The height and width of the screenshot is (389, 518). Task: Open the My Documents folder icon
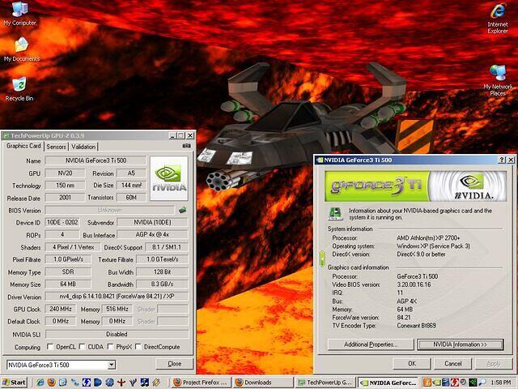pyautogui.click(x=21, y=45)
